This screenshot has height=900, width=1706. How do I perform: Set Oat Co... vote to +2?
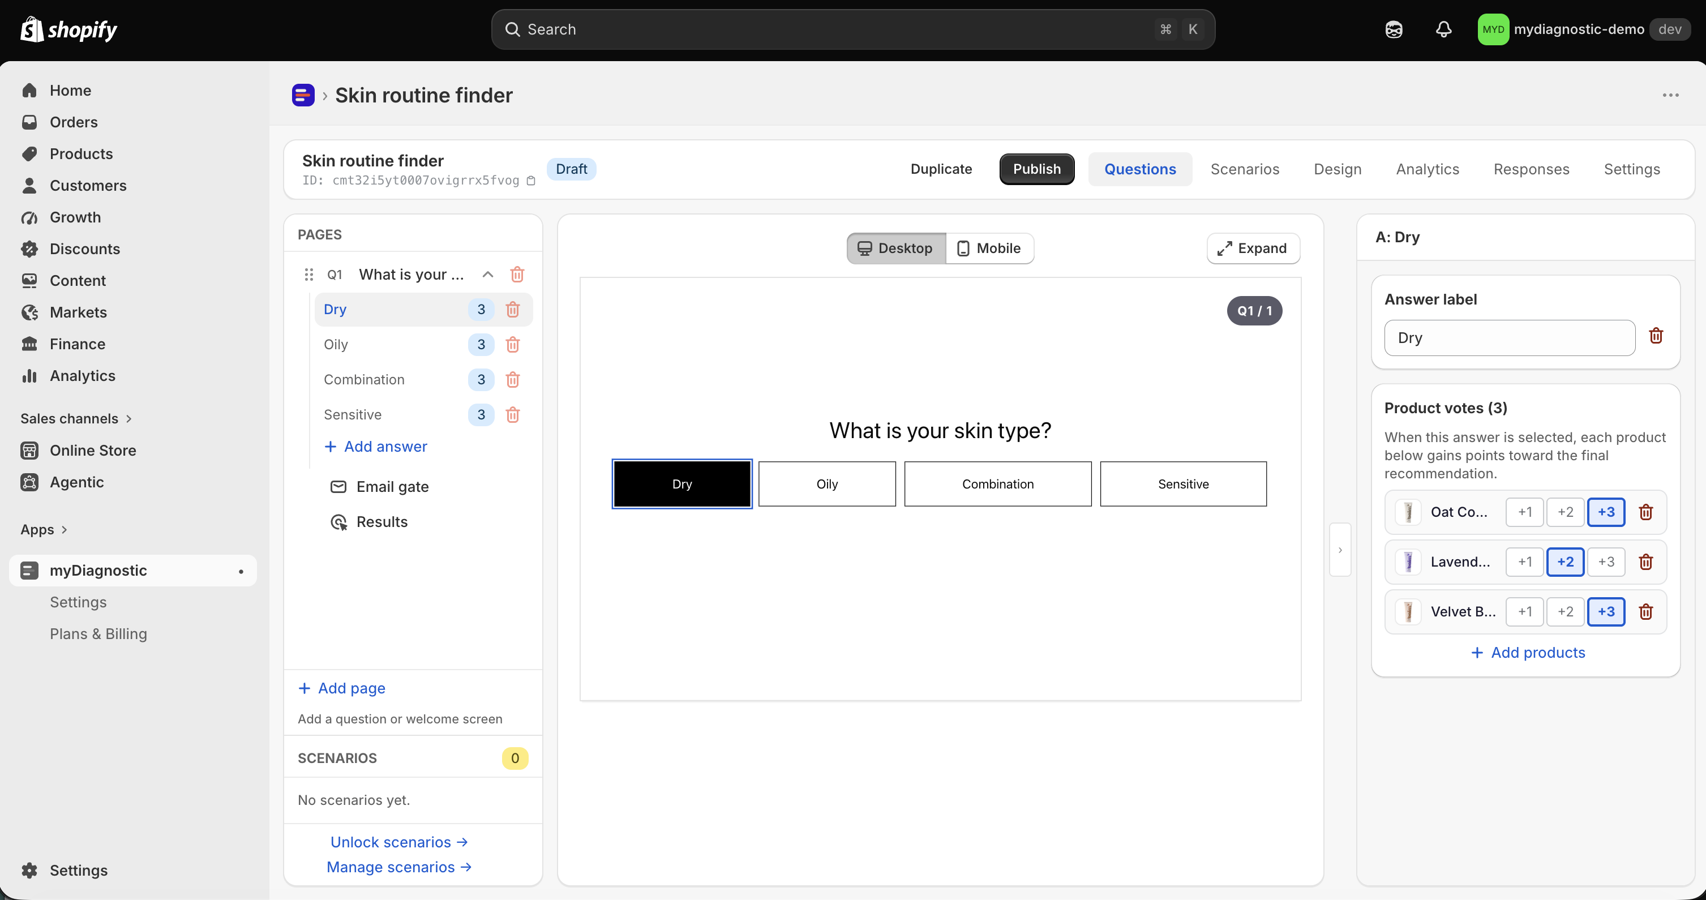1565,512
